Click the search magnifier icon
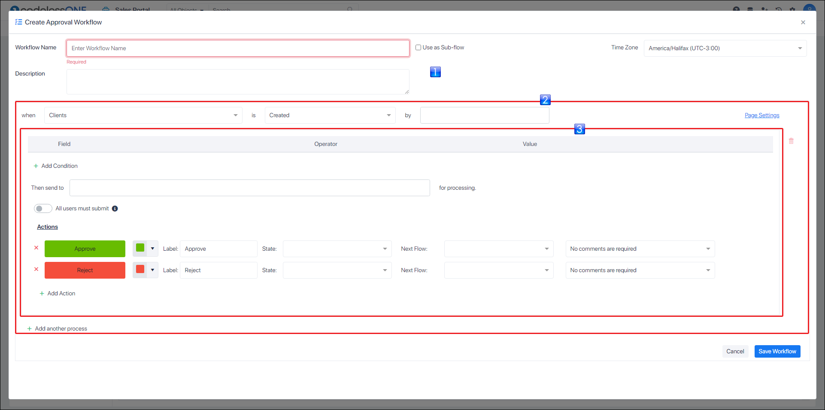Image resolution: width=825 pixels, height=410 pixels. (x=350, y=9)
